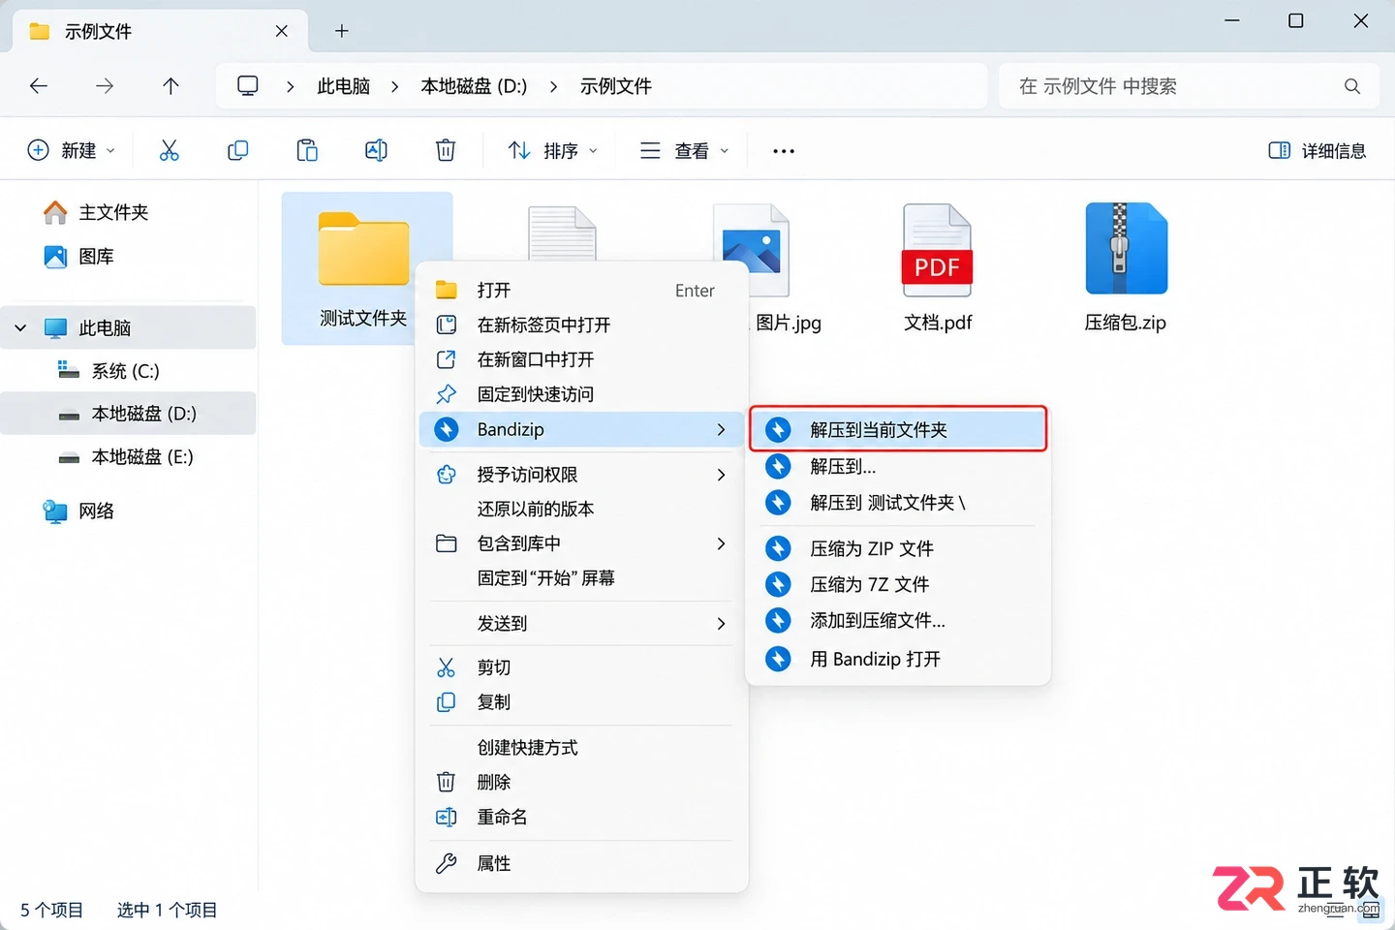Collapse 此电脑 tree node chevron
The image size is (1395, 930).
pos(20,327)
